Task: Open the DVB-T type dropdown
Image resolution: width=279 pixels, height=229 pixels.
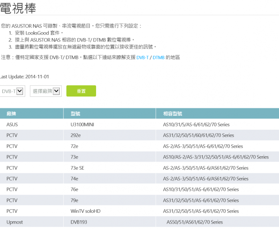Action: click(x=12, y=91)
